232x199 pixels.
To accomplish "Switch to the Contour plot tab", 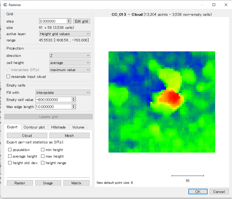I will point(34,127).
